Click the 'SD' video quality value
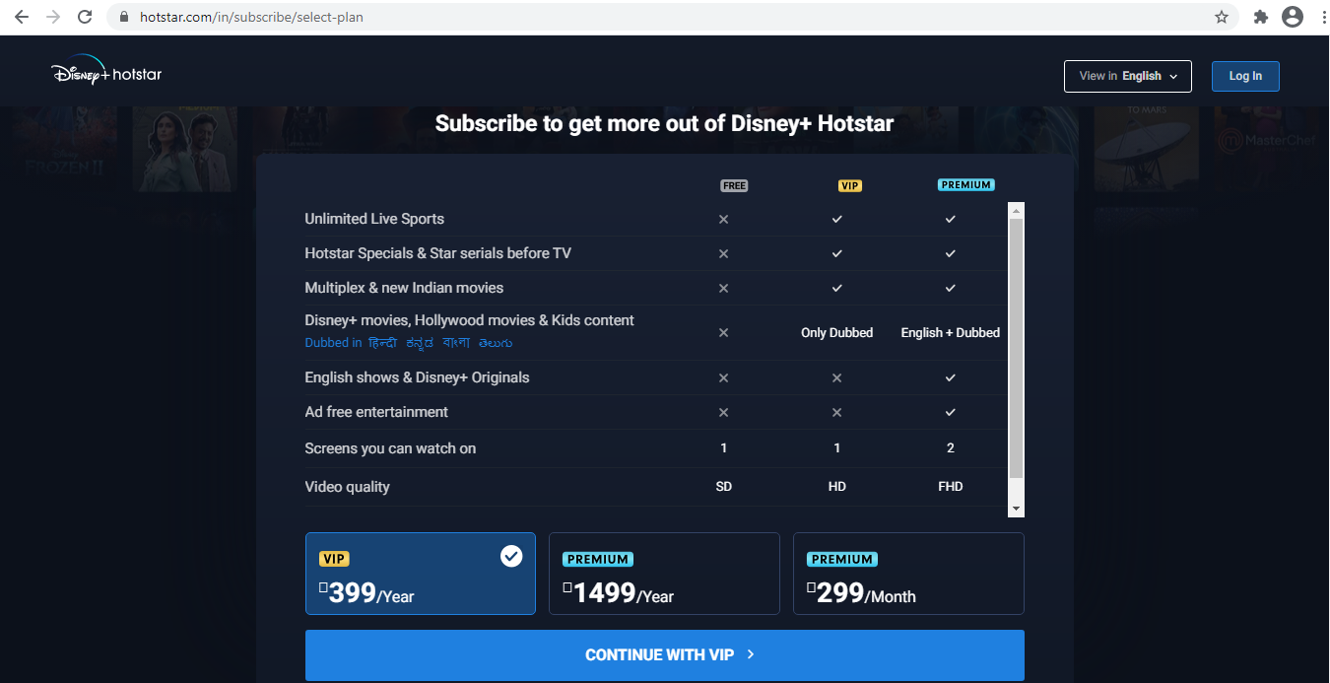 coord(724,487)
